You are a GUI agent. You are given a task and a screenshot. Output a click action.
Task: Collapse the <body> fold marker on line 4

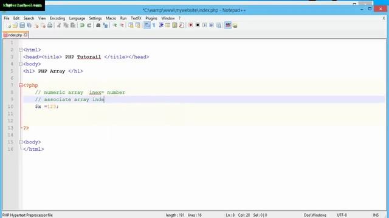21,64
